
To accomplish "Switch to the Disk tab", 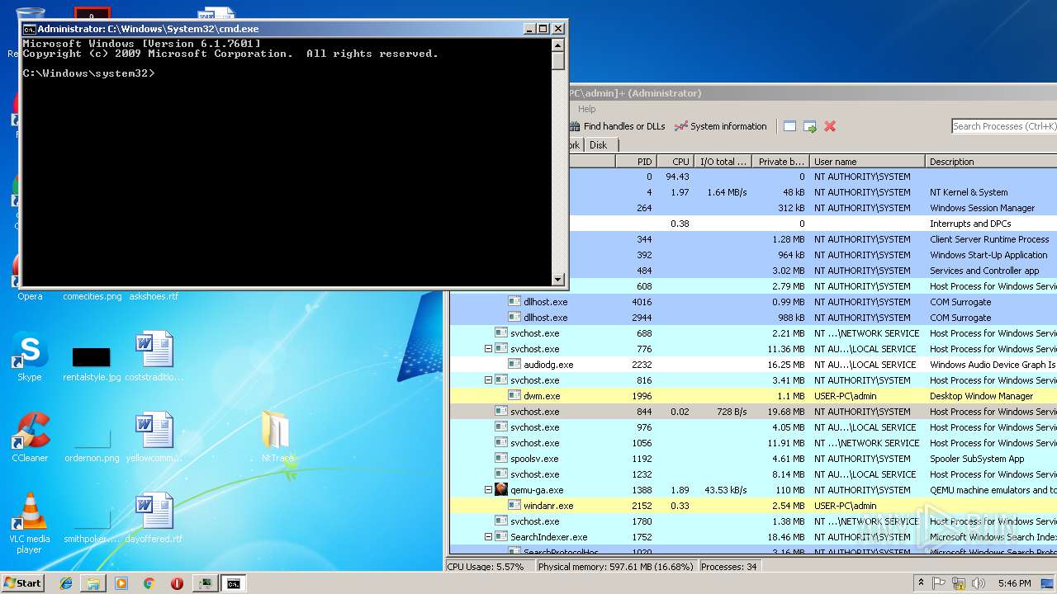I will point(599,144).
